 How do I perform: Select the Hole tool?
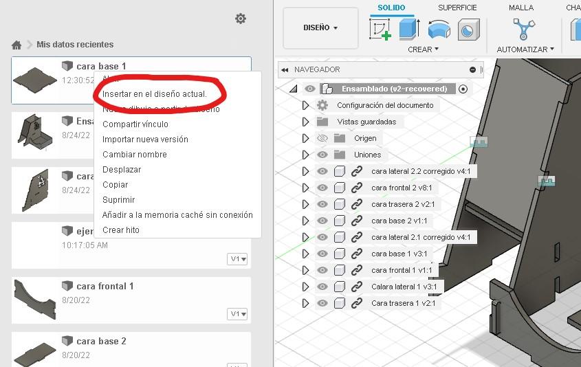pos(469,30)
